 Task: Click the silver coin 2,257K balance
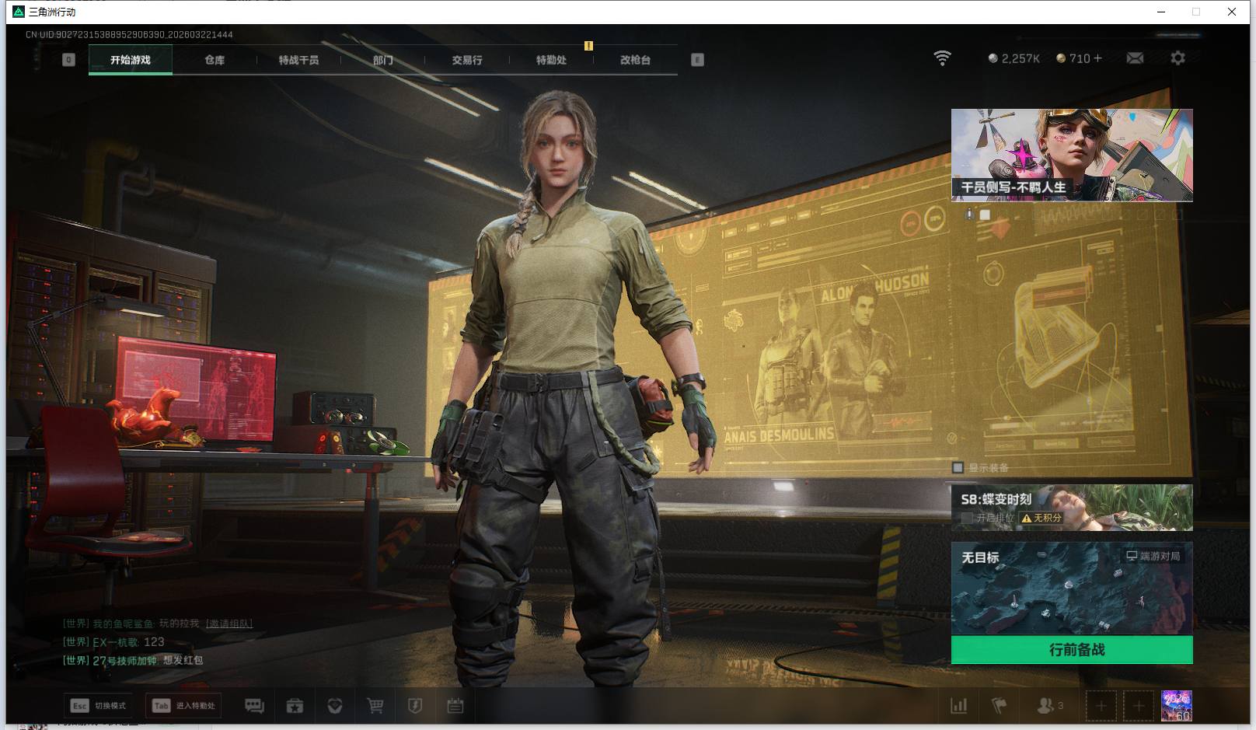click(x=1014, y=58)
